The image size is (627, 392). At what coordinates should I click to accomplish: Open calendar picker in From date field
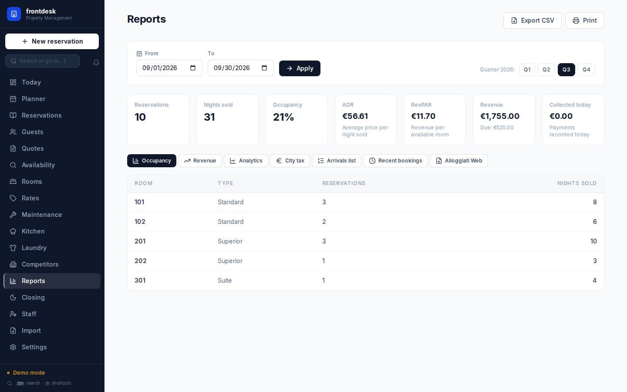(193, 68)
